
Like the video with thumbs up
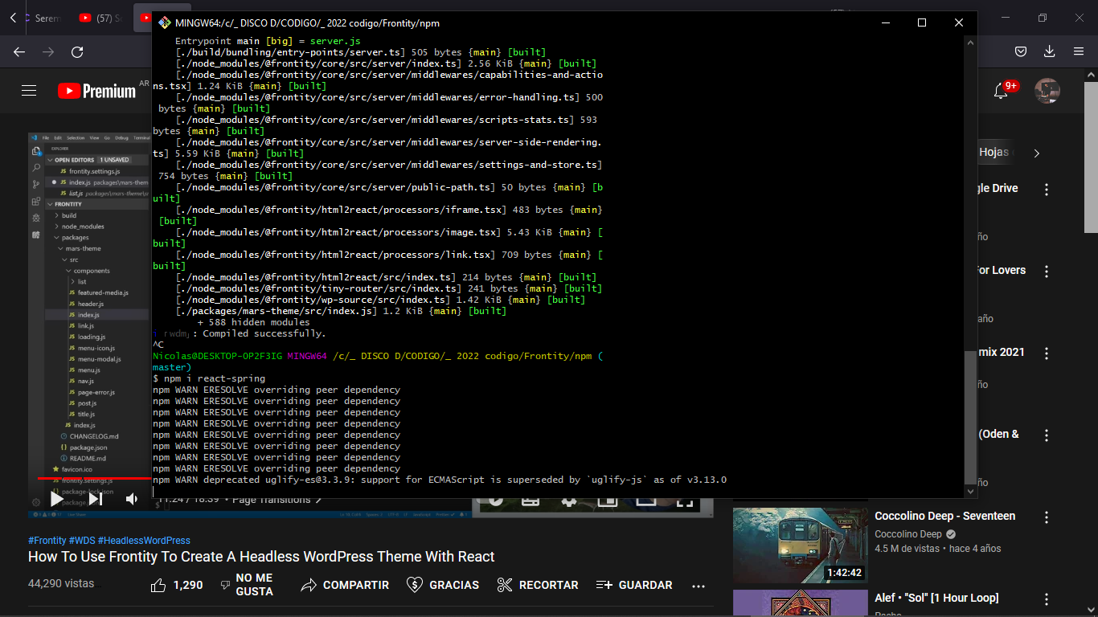tap(158, 585)
